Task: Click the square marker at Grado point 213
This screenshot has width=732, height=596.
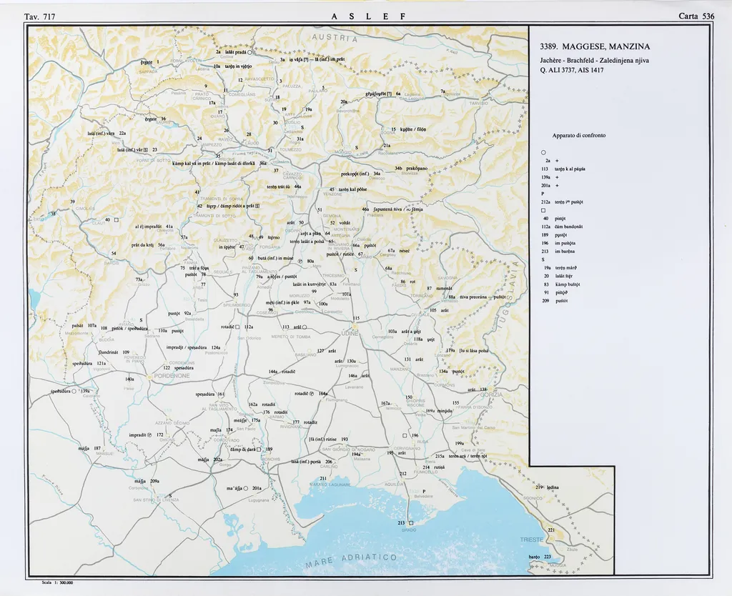Action: pyautogui.click(x=411, y=522)
